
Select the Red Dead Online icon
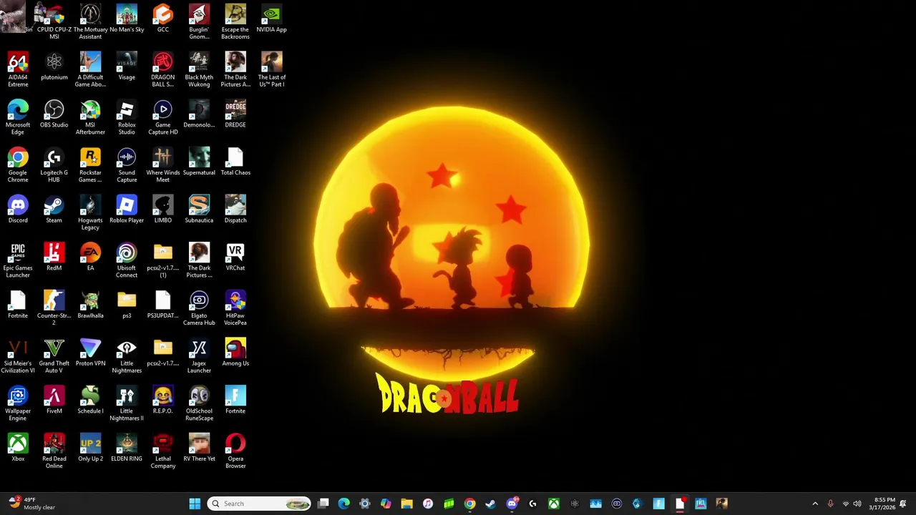(54, 451)
